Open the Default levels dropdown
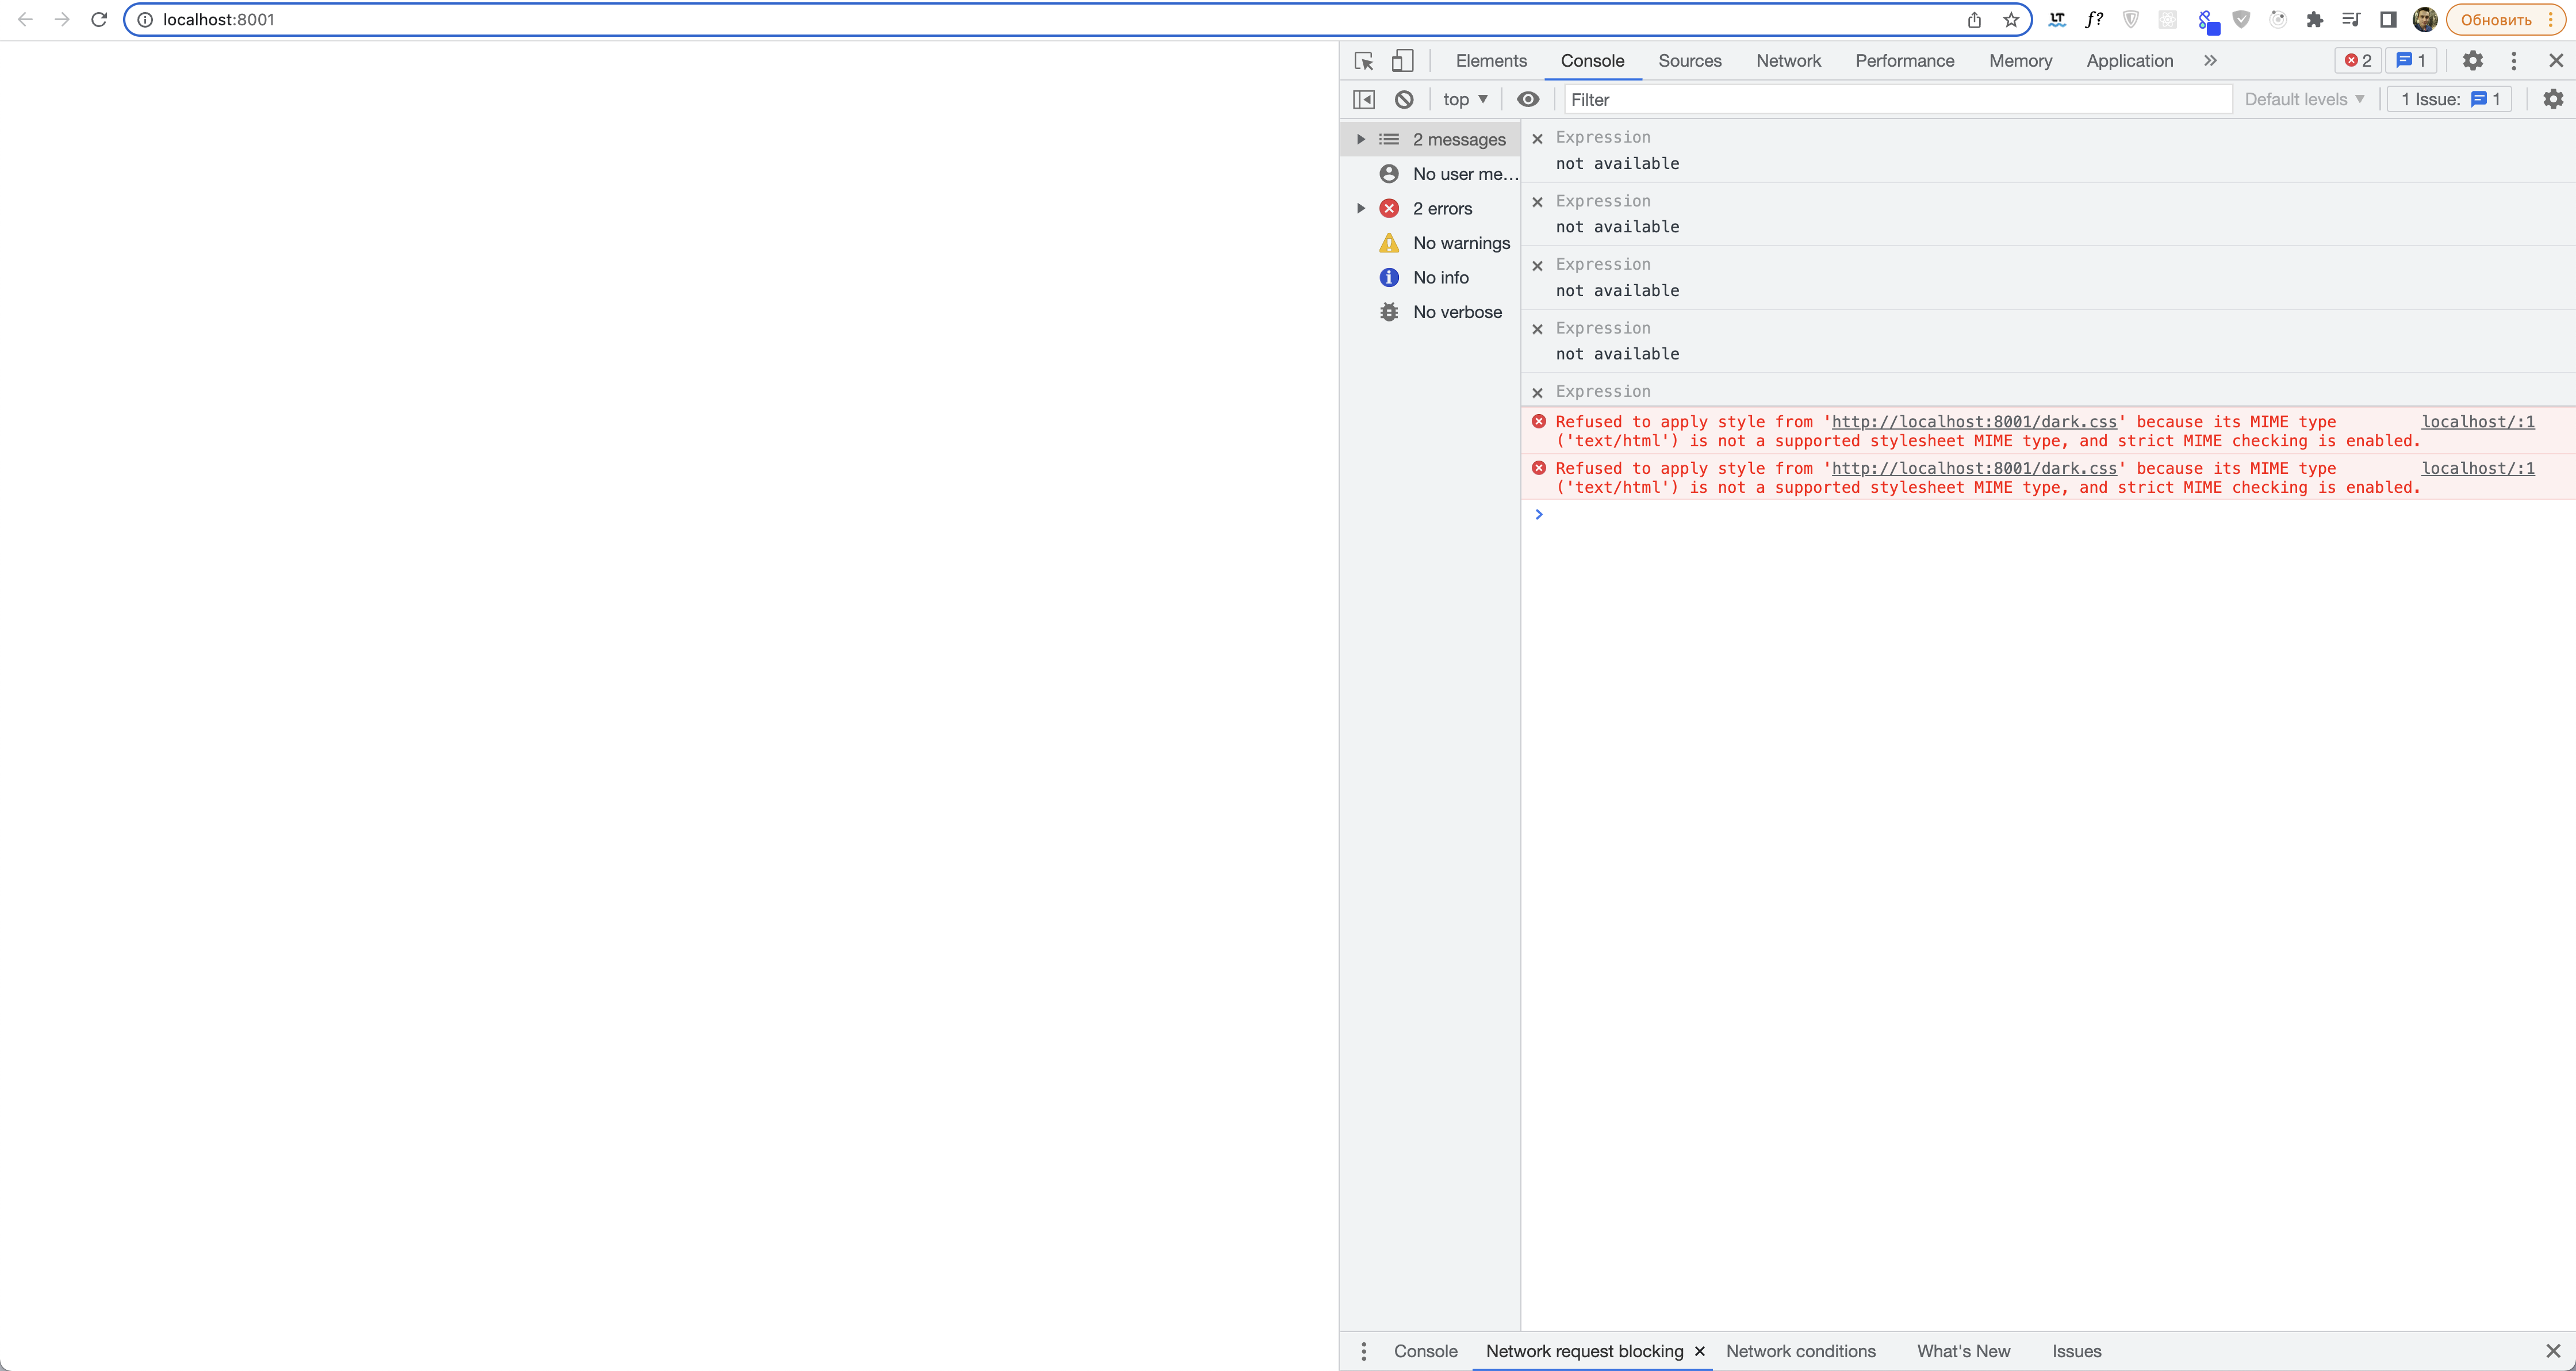This screenshot has height=1371, width=2576. (x=2303, y=99)
